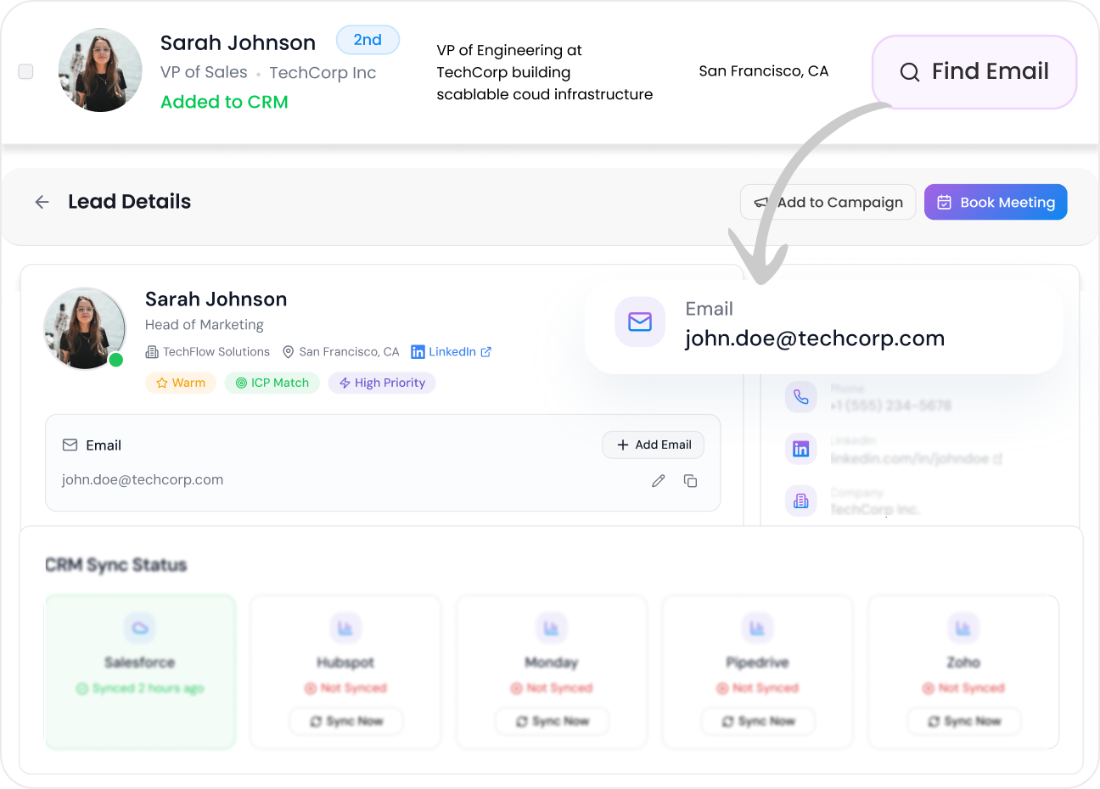1100x789 pixels.
Task: Click the Head of Marketing title
Action: pos(205,325)
